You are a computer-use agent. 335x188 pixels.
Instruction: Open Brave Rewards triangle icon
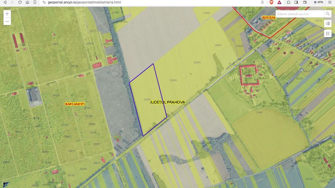coord(279,2)
